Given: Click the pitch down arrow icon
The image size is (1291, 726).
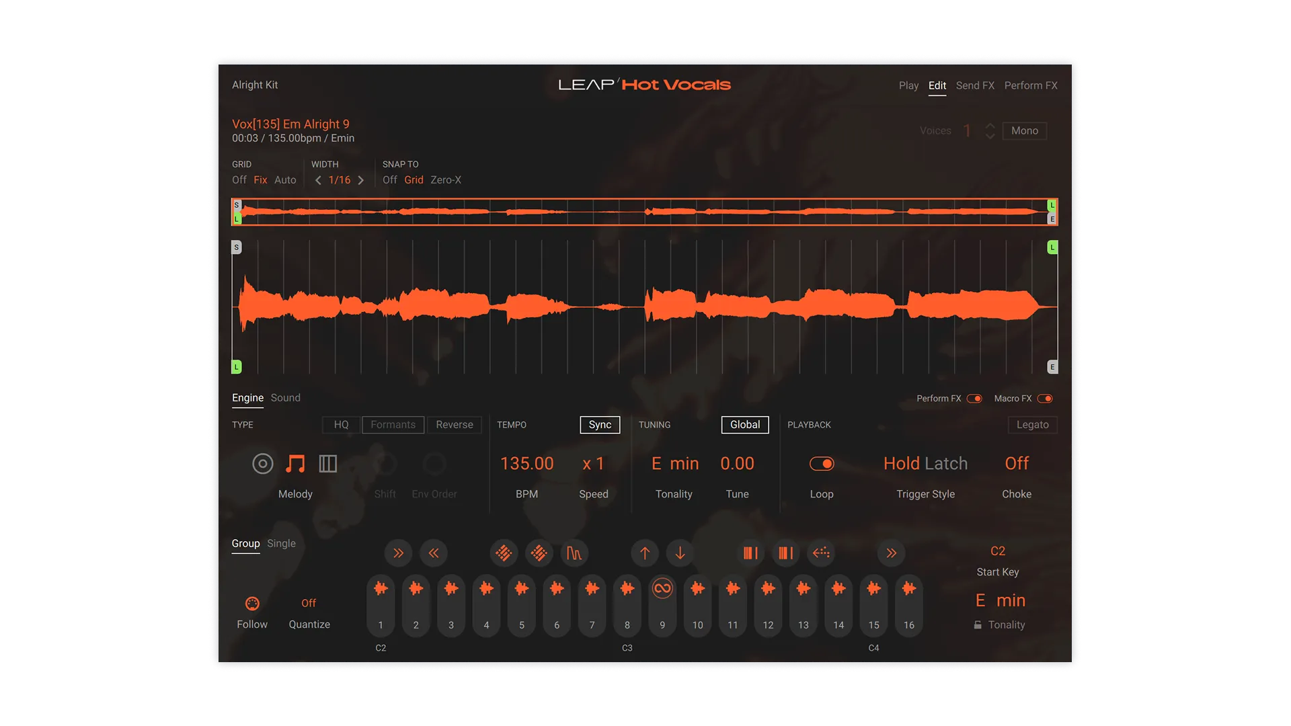Looking at the screenshot, I should 680,553.
